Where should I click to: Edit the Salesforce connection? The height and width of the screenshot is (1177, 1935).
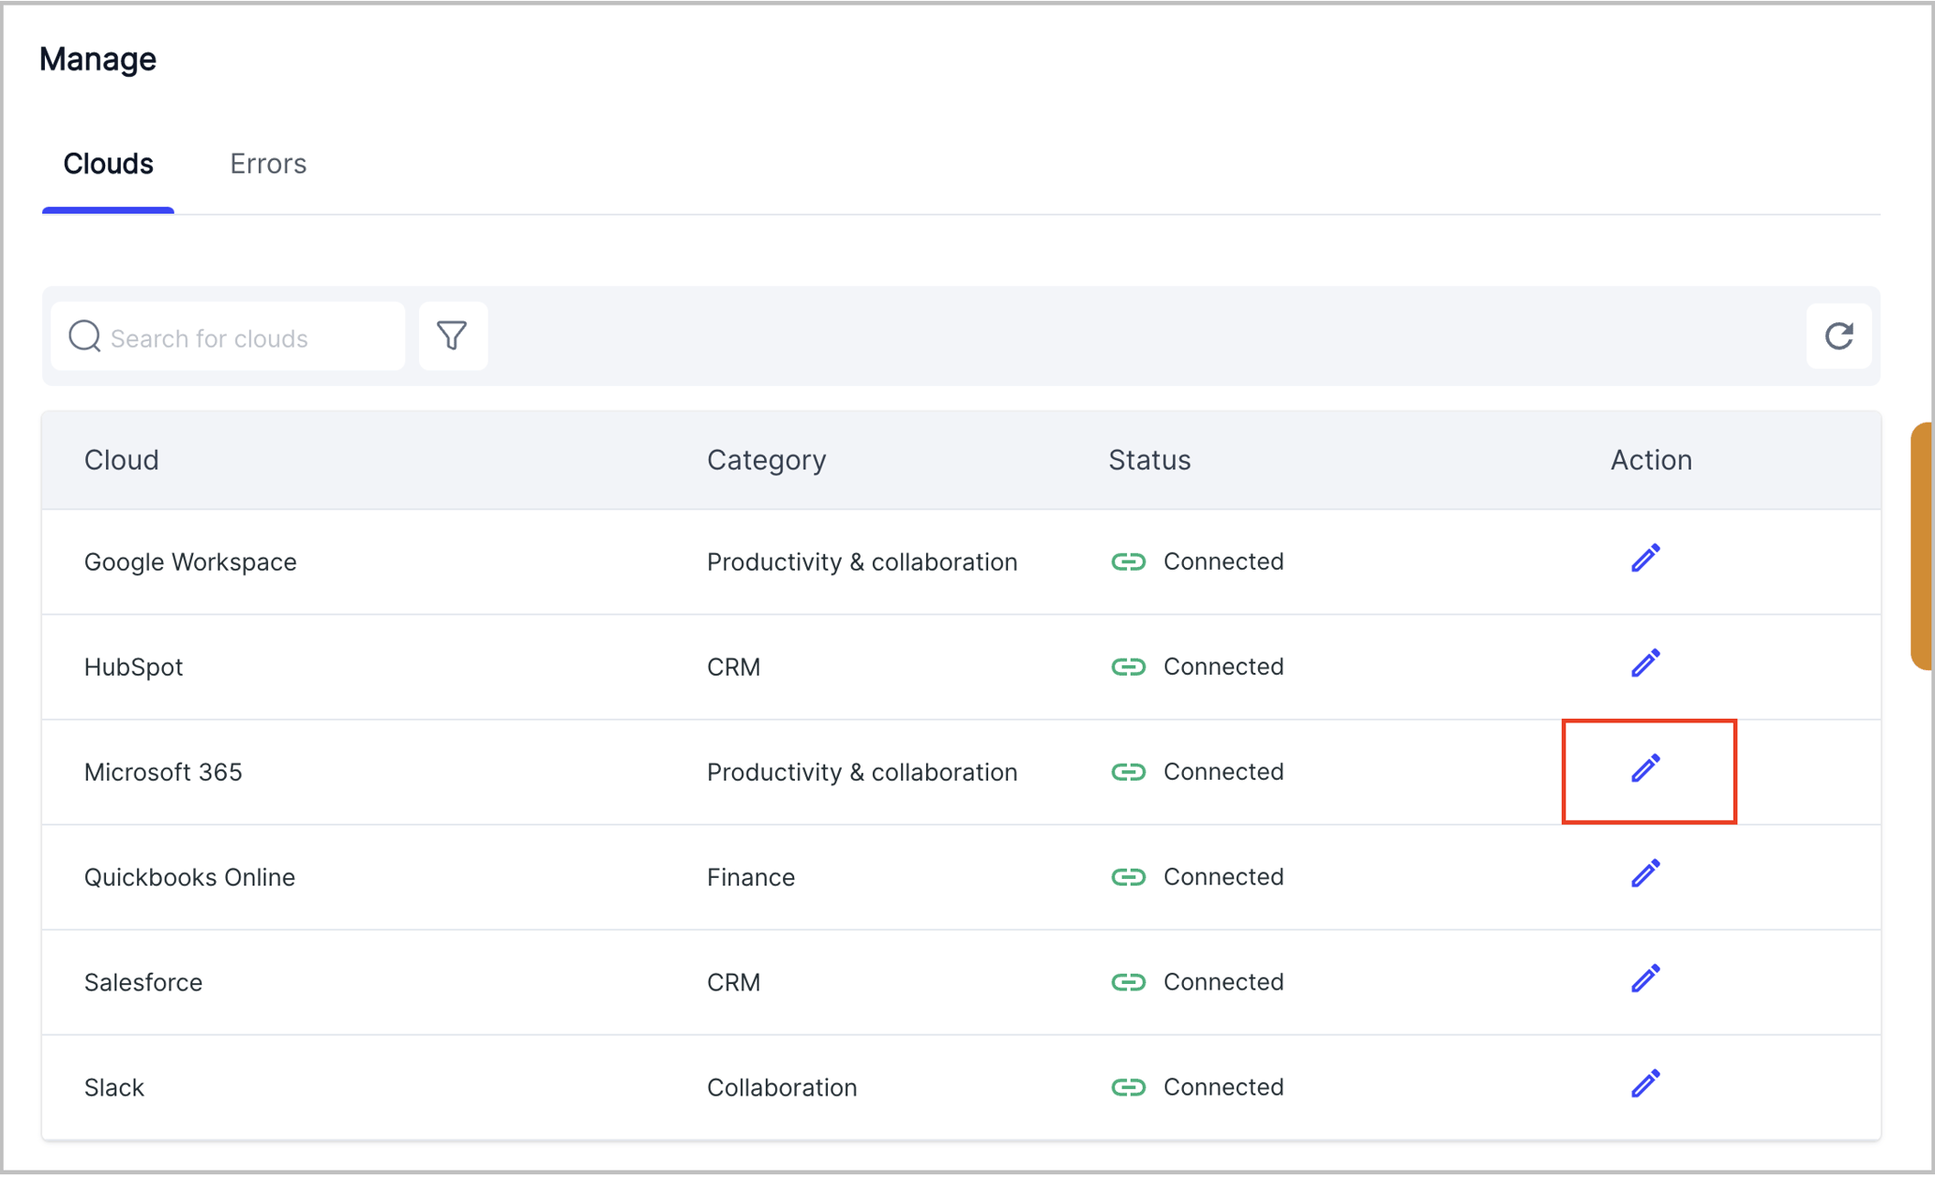1646,979
